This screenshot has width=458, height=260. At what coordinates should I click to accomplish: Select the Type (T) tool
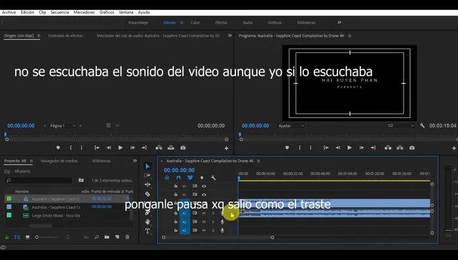pos(147,231)
